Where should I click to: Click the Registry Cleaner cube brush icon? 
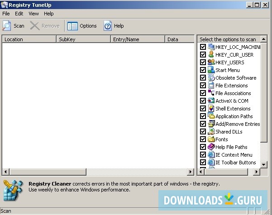click(13, 191)
